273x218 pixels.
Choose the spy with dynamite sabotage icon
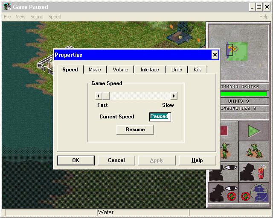254,172
